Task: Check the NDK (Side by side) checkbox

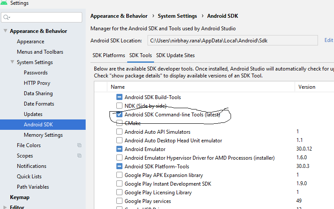Action: (119, 106)
